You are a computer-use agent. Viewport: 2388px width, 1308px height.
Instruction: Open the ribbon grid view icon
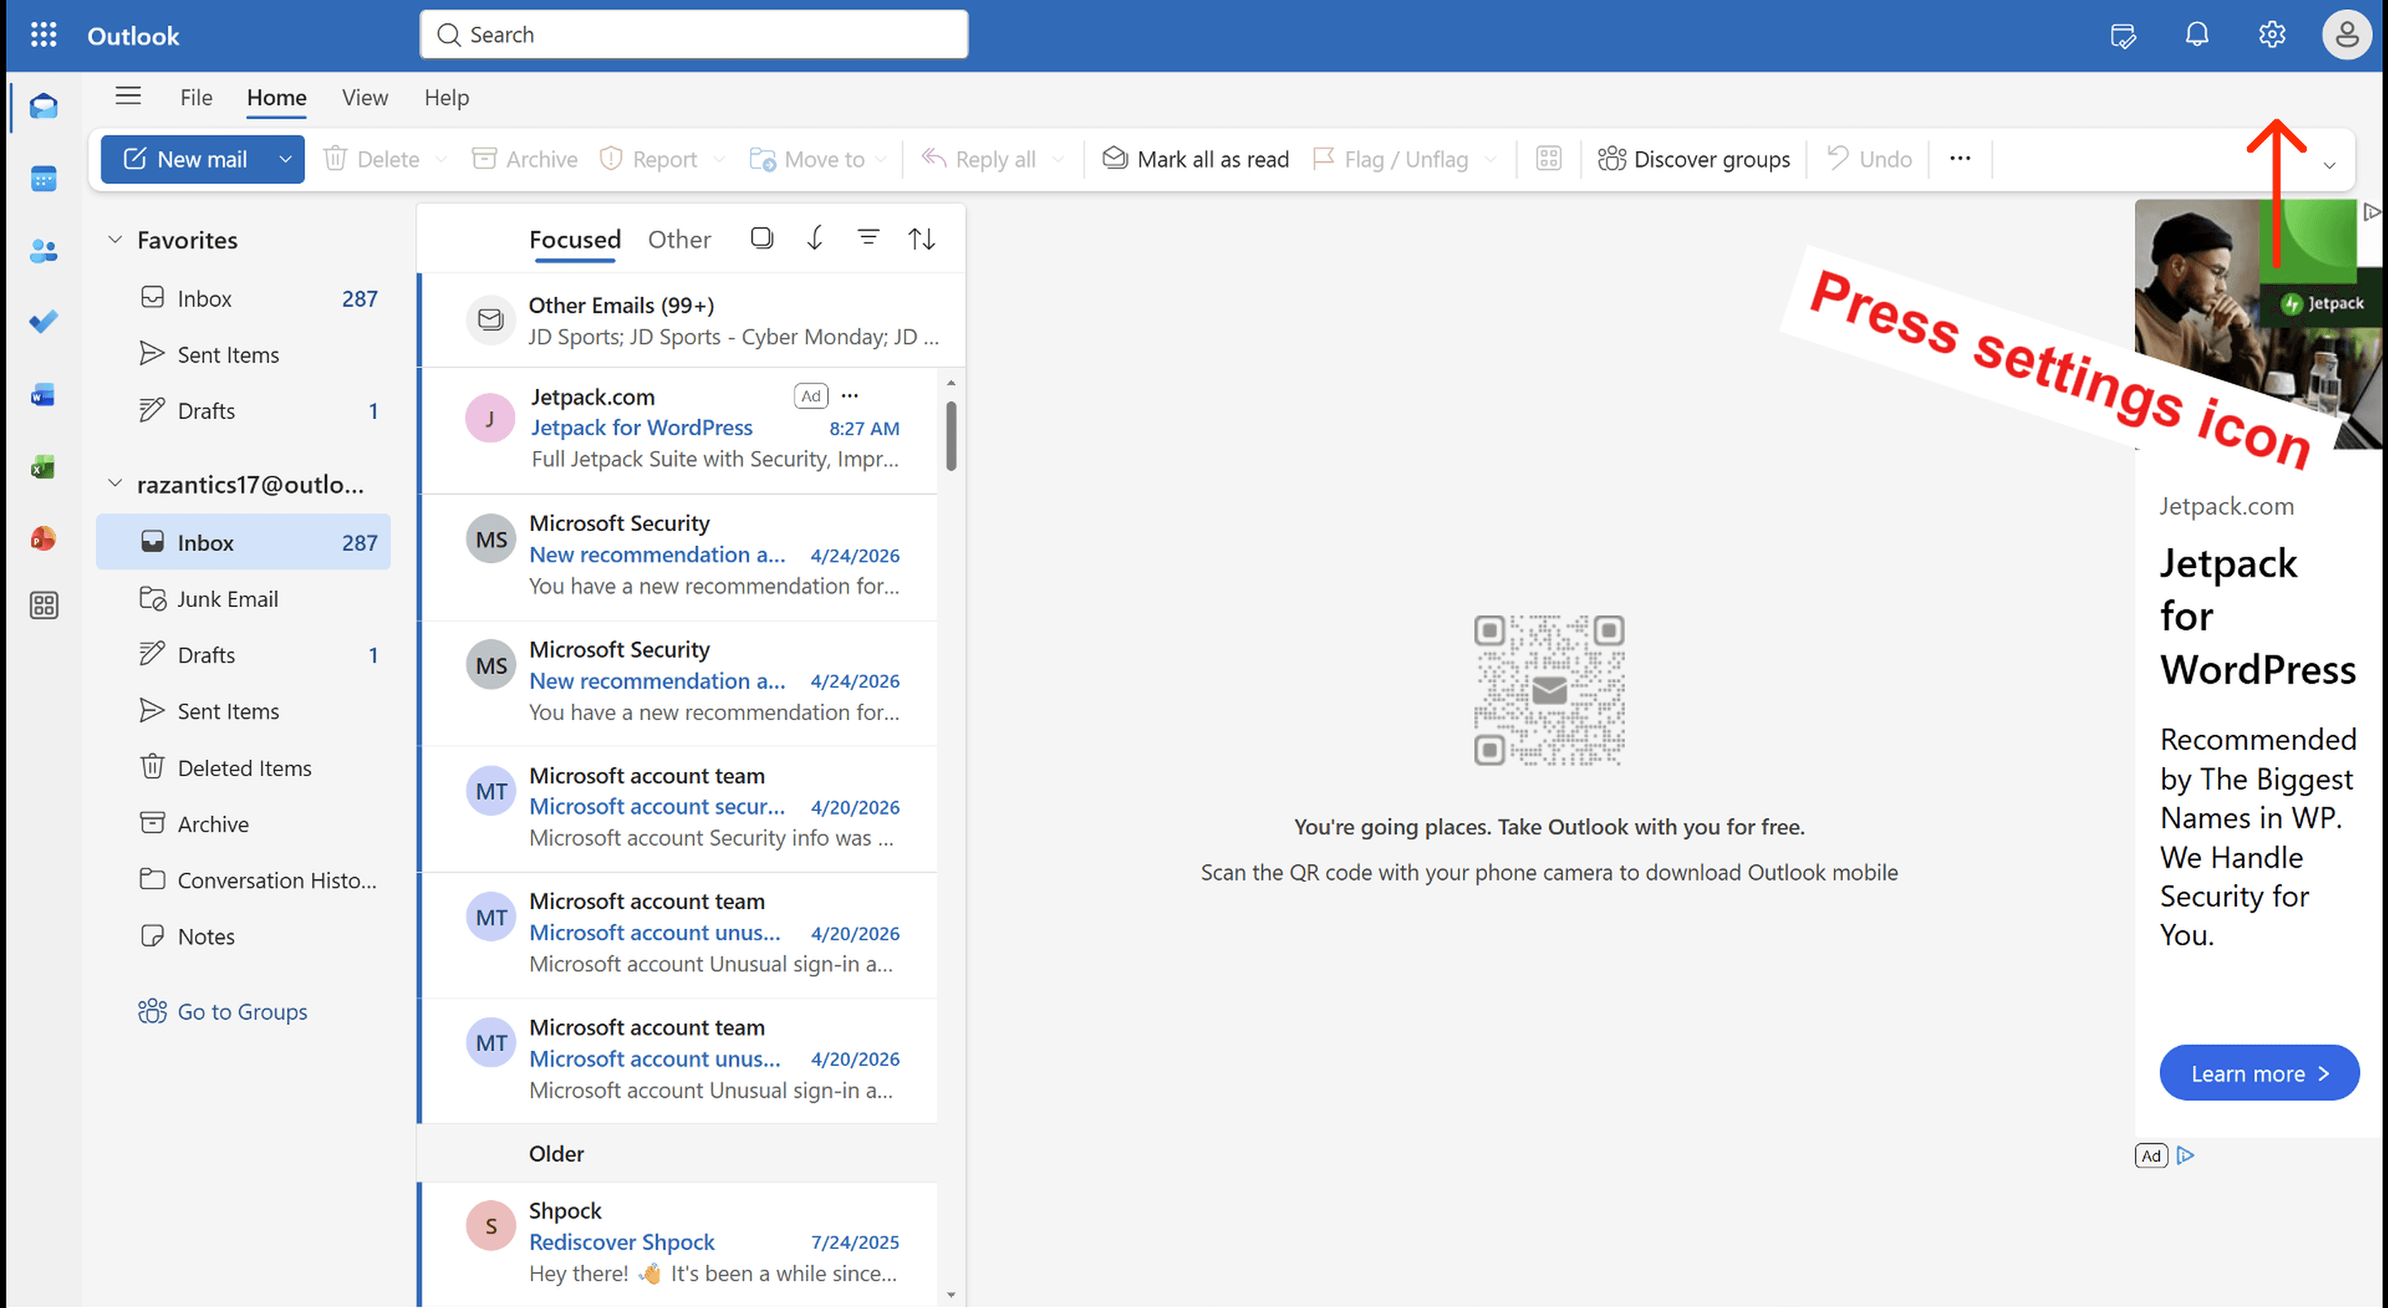pos(1548,158)
